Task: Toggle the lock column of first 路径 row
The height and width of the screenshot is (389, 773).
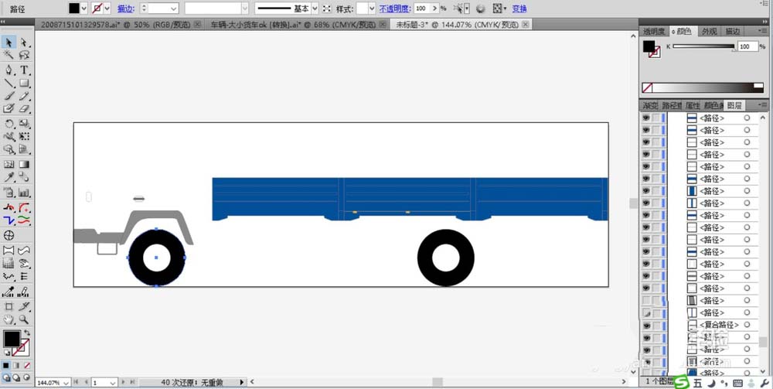Action: point(656,118)
